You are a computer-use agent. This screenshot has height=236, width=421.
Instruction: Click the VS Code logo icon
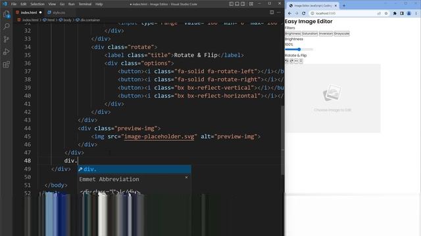pyautogui.click(x=5, y=4)
